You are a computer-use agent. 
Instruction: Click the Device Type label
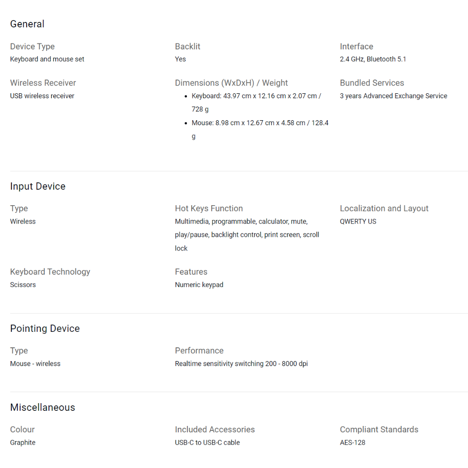[x=32, y=47]
